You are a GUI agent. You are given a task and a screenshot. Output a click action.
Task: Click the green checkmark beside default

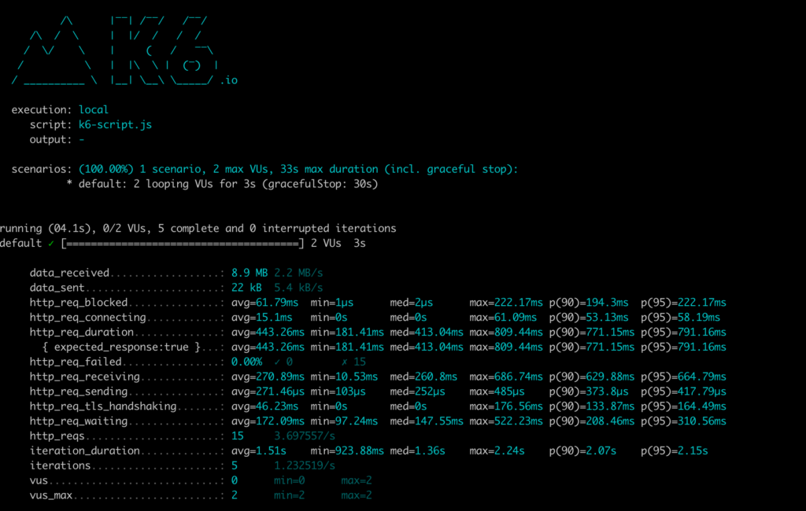click(51, 244)
